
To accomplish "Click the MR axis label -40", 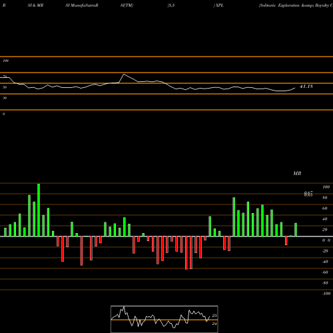I will coord(325,262).
